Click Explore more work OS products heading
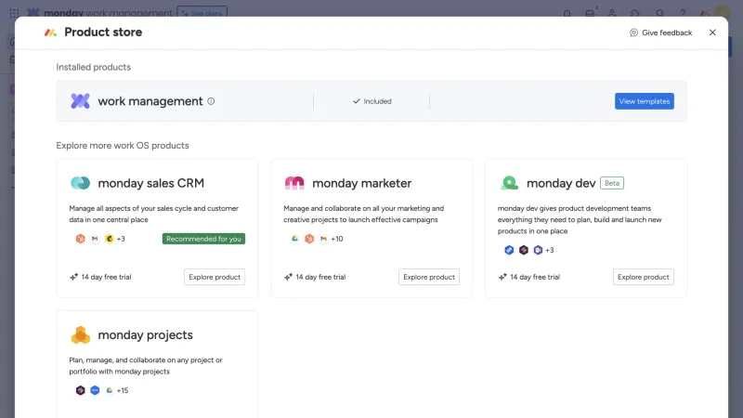This screenshot has width=743, height=418. pyautogui.click(x=123, y=146)
